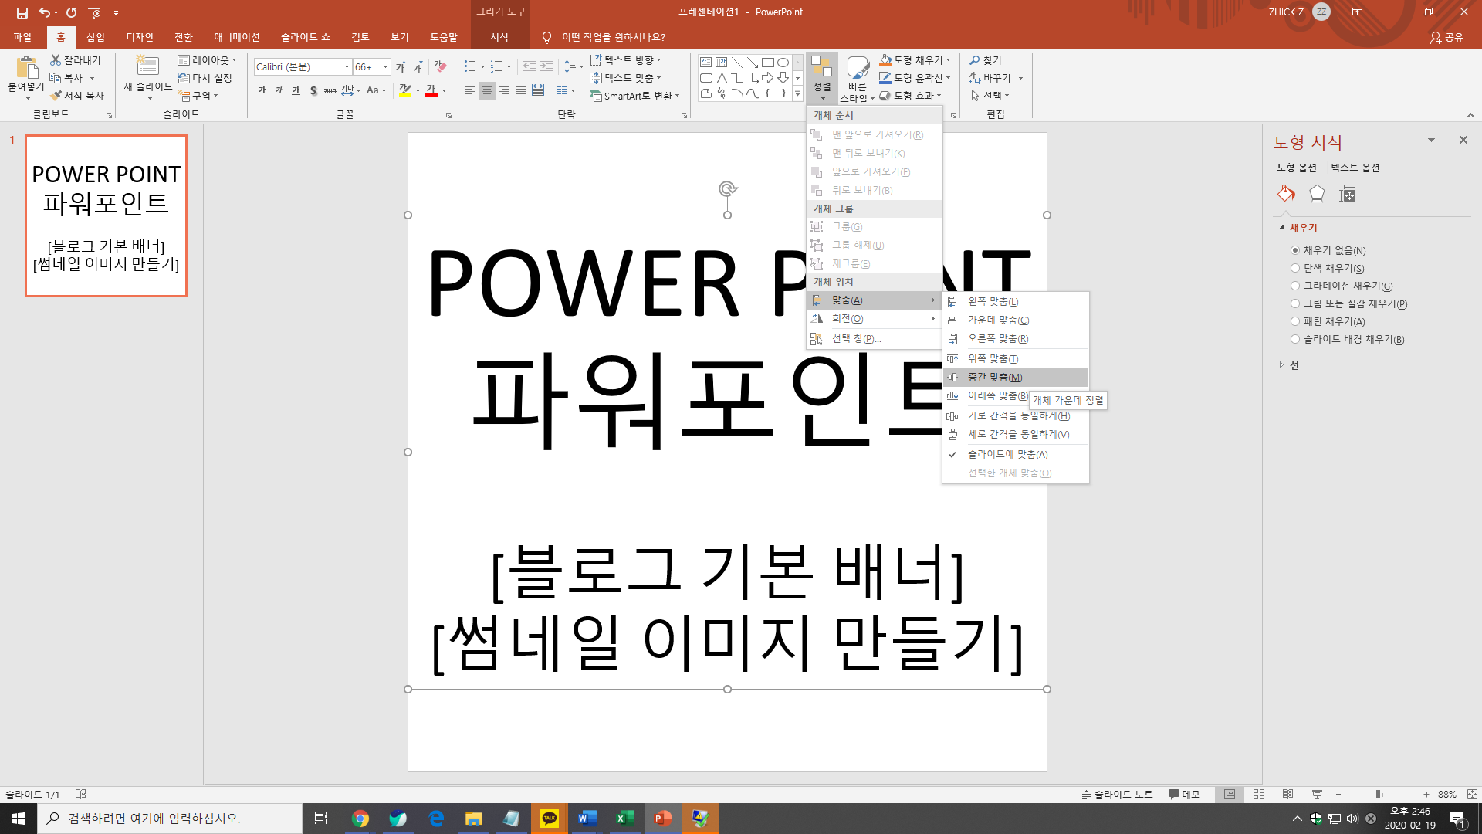
Task: Increase font size with the large 가 icon
Action: 401,67
